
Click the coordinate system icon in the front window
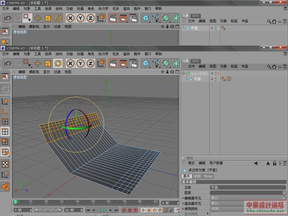[101, 63]
